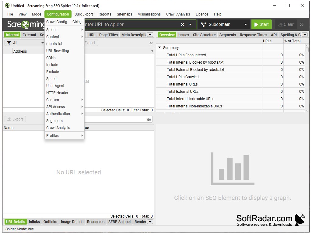Select the Total Internal Indexable URLs row
312x234 pixels.
(230, 99)
